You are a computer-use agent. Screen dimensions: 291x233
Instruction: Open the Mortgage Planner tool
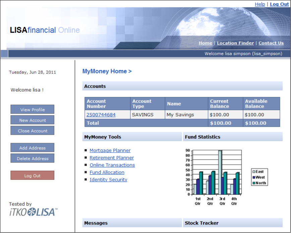coord(110,151)
